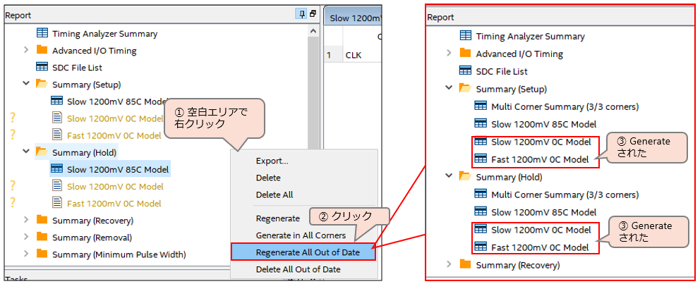Collapse Summary (Hold) node above highlighted row

pos(26,152)
